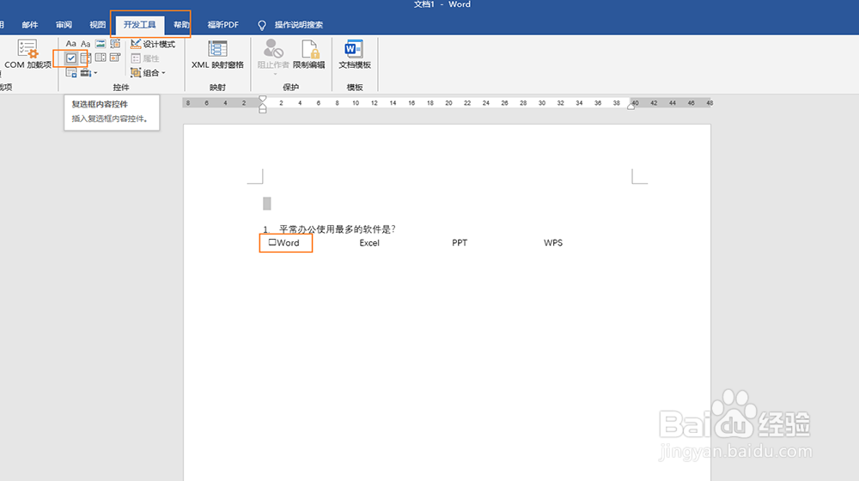The width and height of the screenshot is (859, 481).
Task: Toggle Design Mode (设计模式)
Action: click(153, 44)
